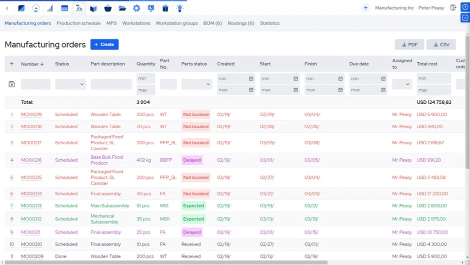Viewport: 470px width, 265px height.
Task: Expand the Status filter dropdown
Action: [70, 84]
